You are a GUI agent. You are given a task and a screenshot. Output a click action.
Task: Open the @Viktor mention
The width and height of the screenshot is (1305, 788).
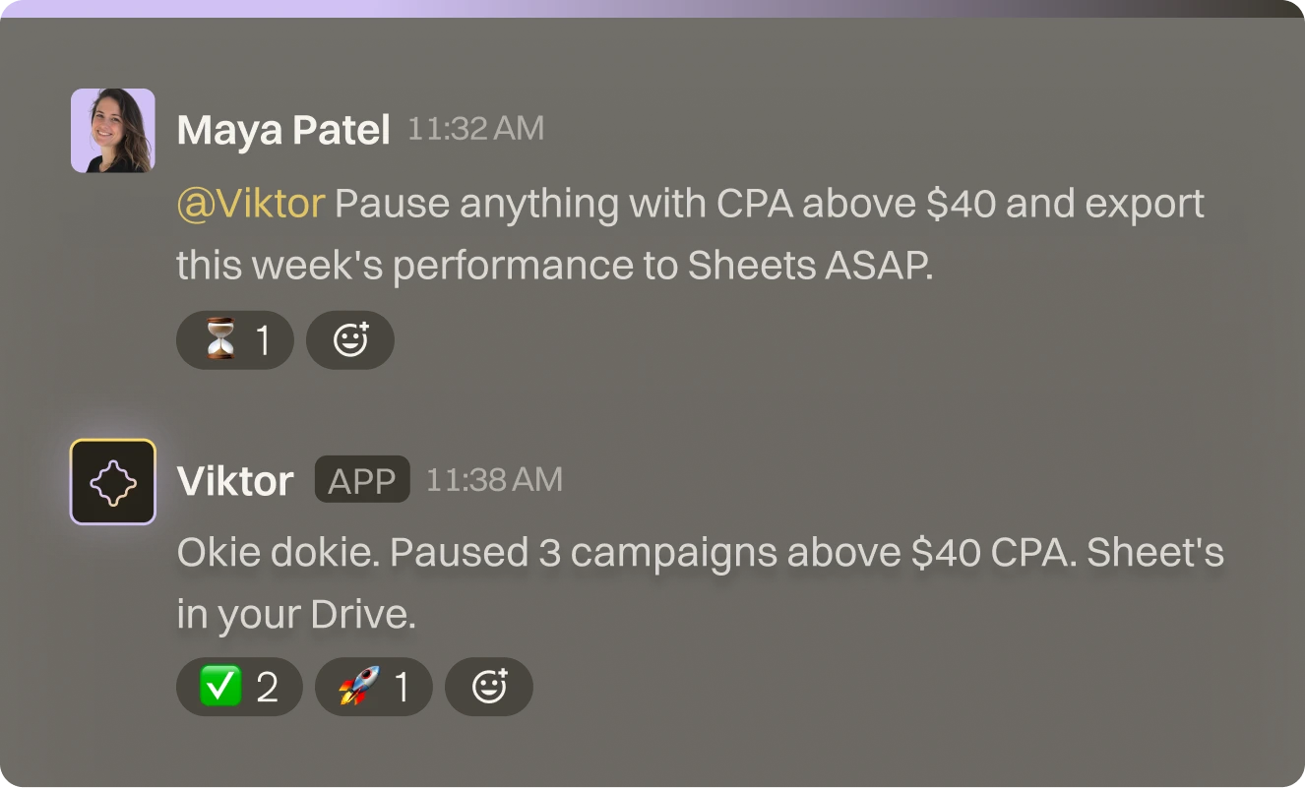coord(251,204)
